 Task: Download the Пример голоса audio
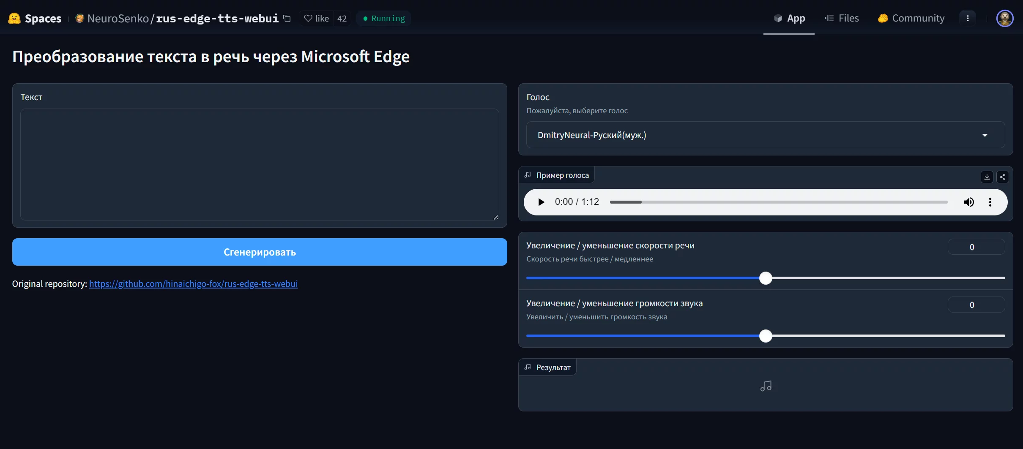987,177
